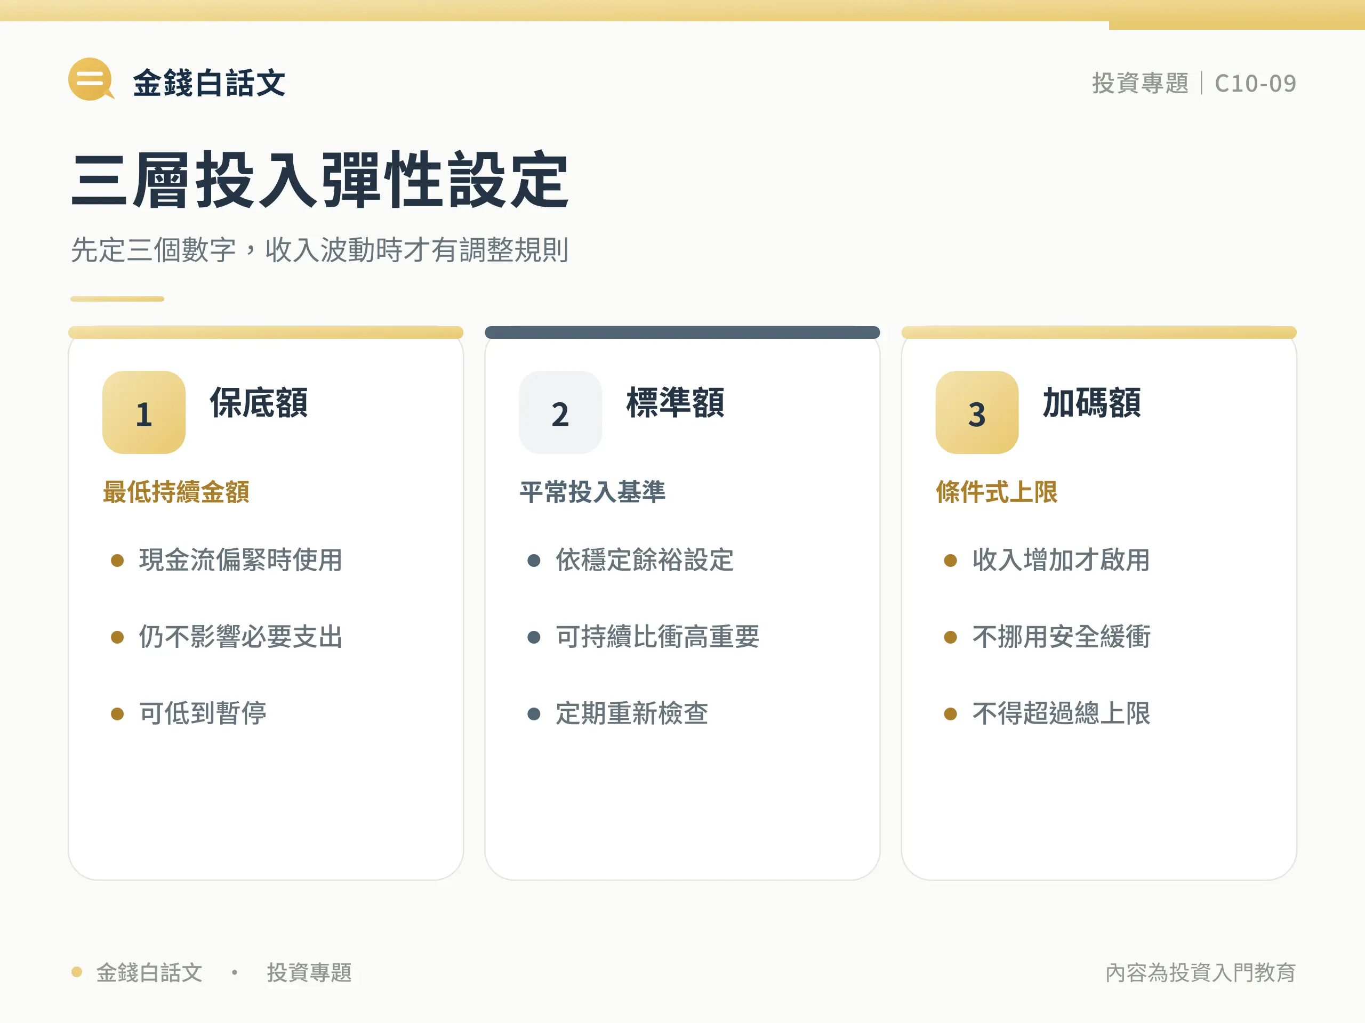The image size is (1365, 1023).
Task: Click the 平常投入基準 subheading
Action: (x=592, y=492)
